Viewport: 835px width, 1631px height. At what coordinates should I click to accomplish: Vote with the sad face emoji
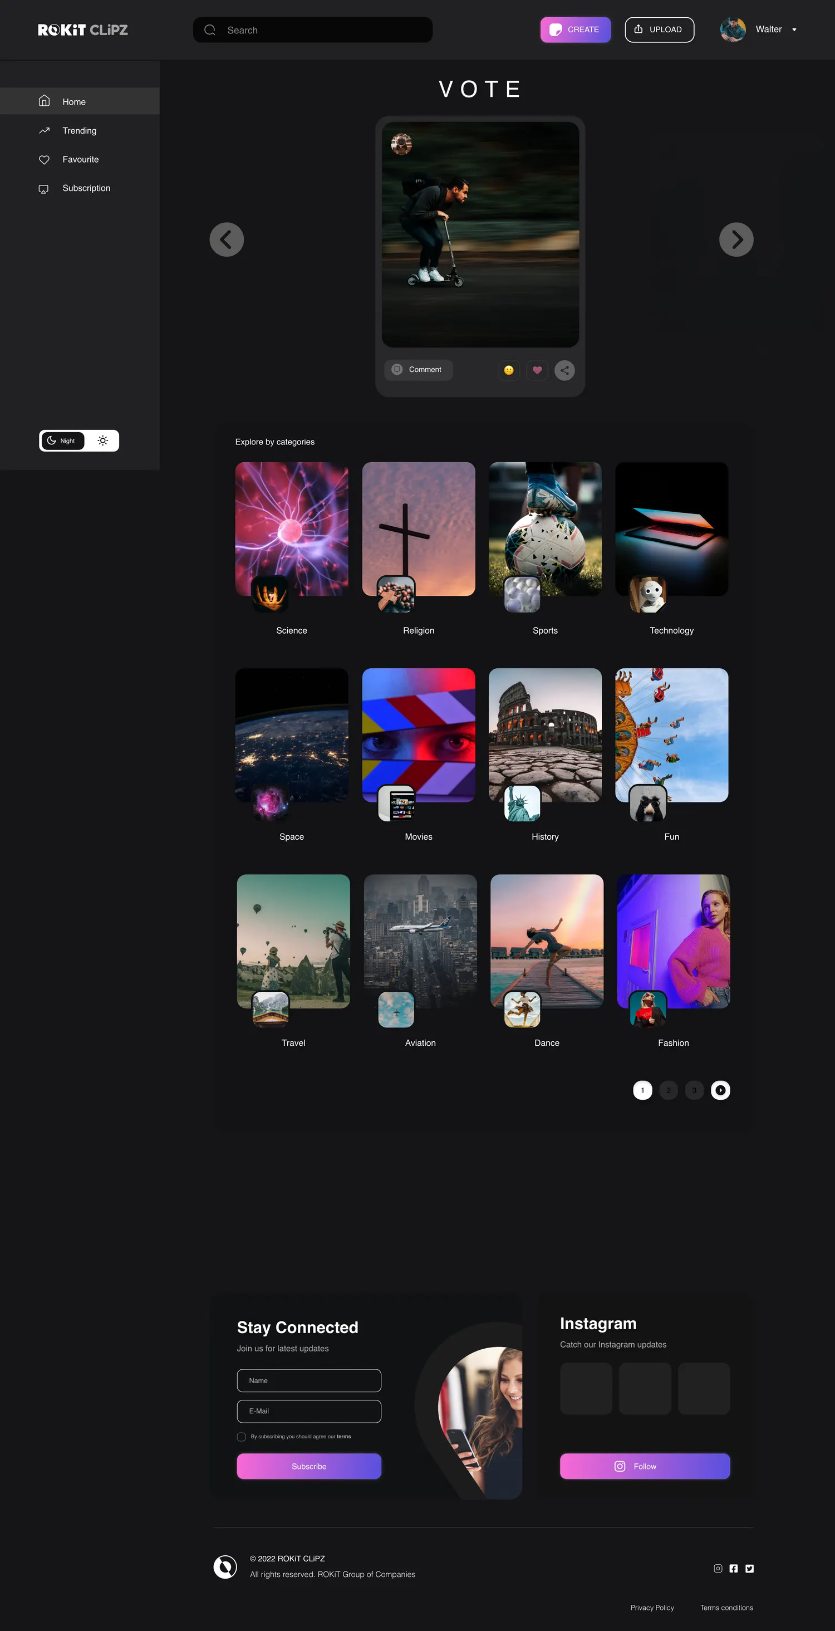[x=508, y=370]
